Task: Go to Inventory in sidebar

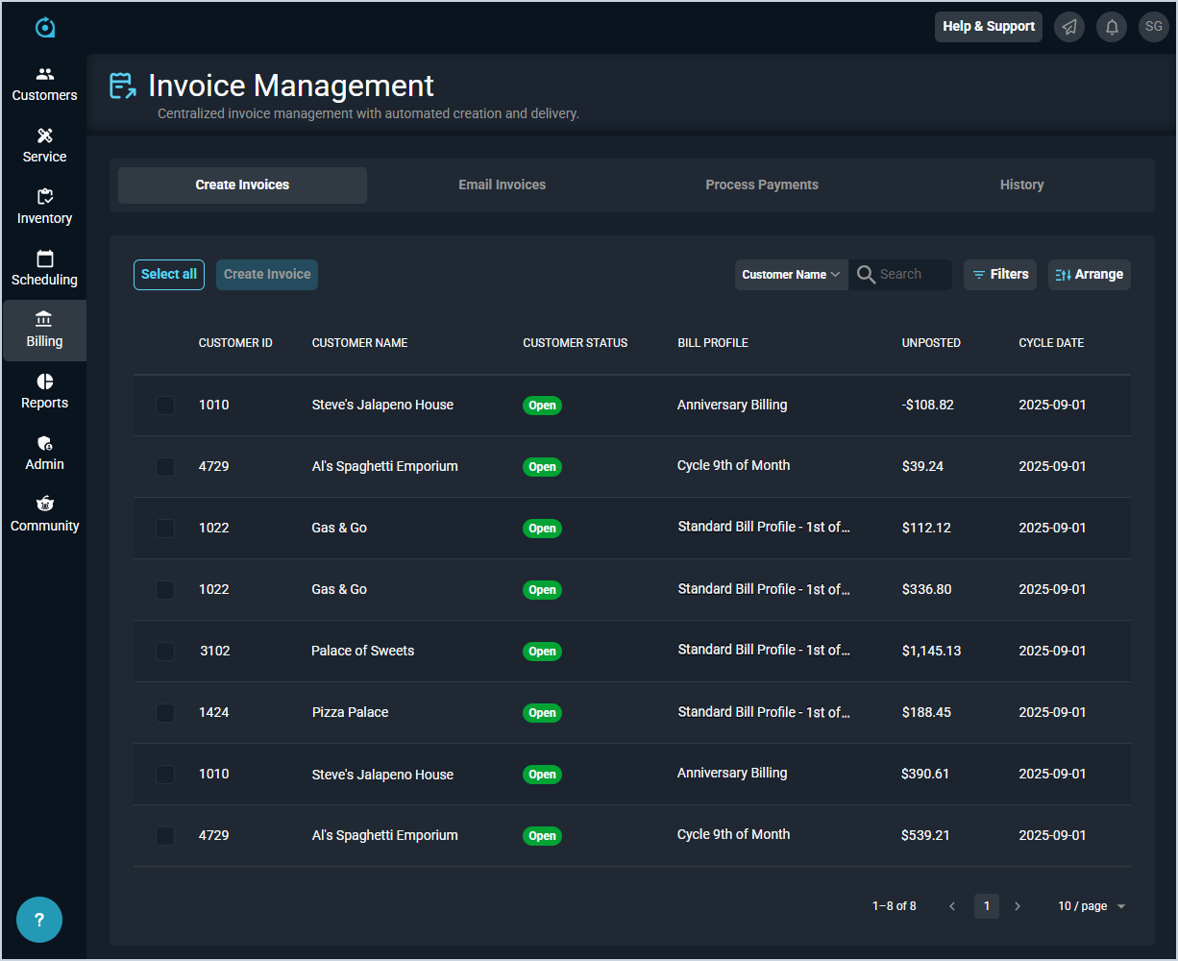Action: click(44, 207)
